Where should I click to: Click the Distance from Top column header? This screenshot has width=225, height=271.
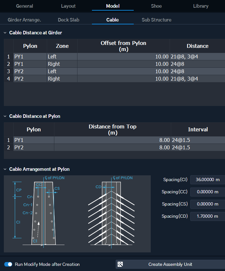point(113,129)
